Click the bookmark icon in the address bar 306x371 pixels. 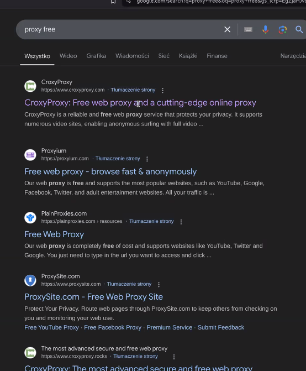click(113, 2)
